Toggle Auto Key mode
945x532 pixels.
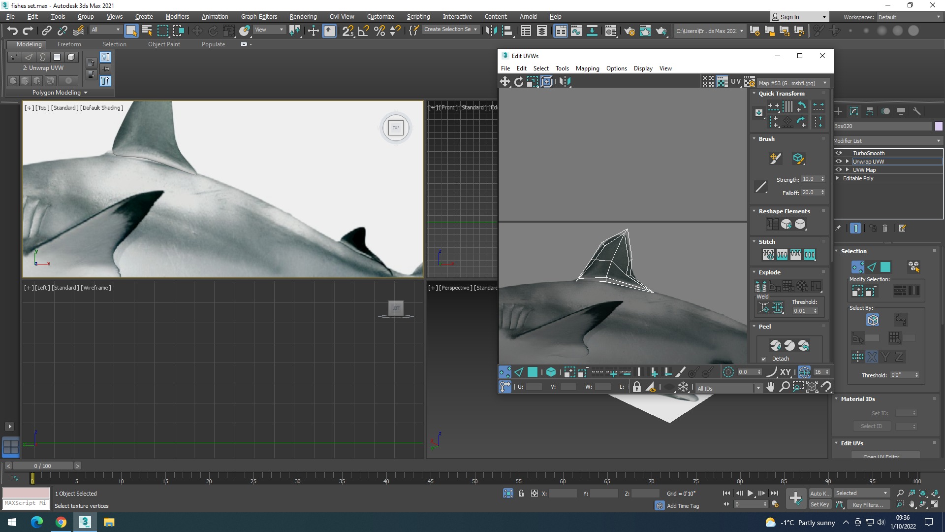click(x=820, y=493)
